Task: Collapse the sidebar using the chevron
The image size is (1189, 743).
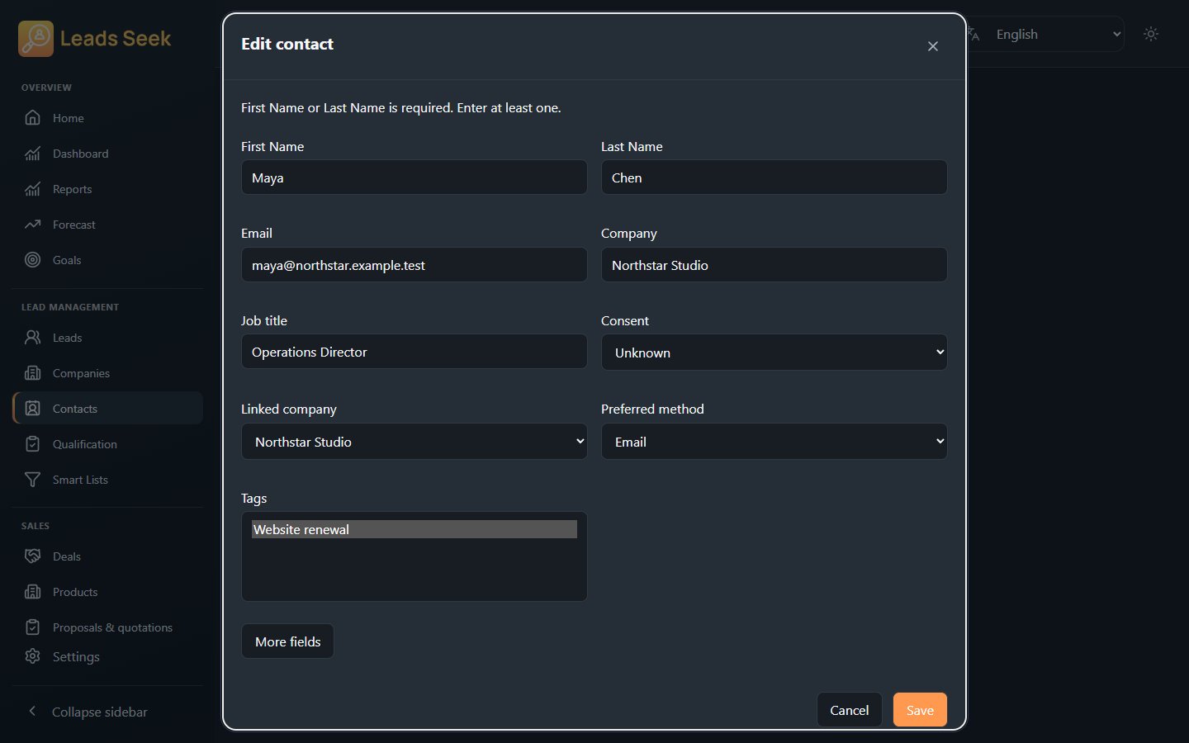Action: tap(32, 712)
